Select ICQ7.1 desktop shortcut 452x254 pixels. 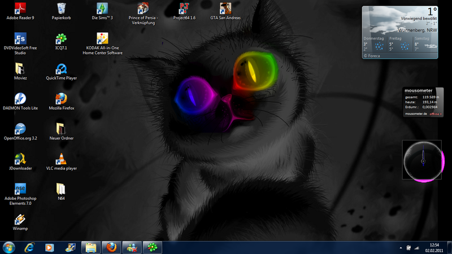[x=61, y=41]
